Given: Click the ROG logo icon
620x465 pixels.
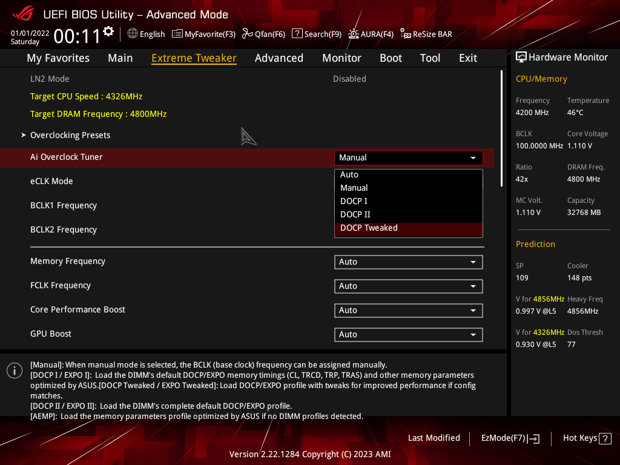Looking at the screenshot, I should [23, 15].
